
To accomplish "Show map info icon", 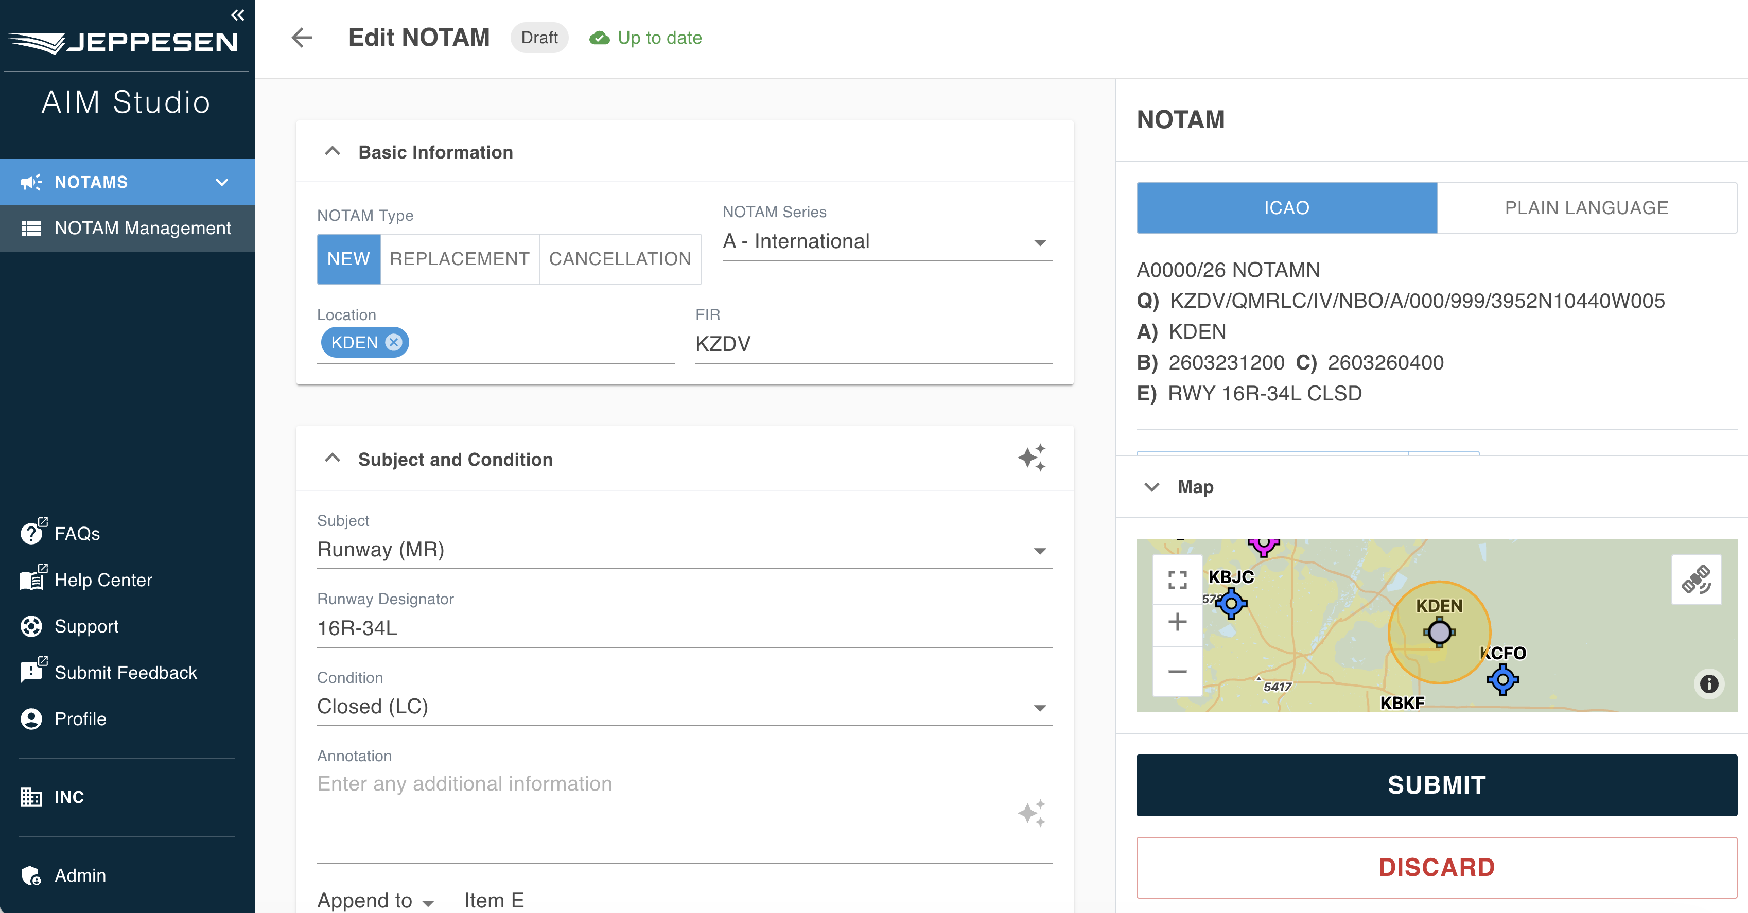I will click(x=1709, y=683).
